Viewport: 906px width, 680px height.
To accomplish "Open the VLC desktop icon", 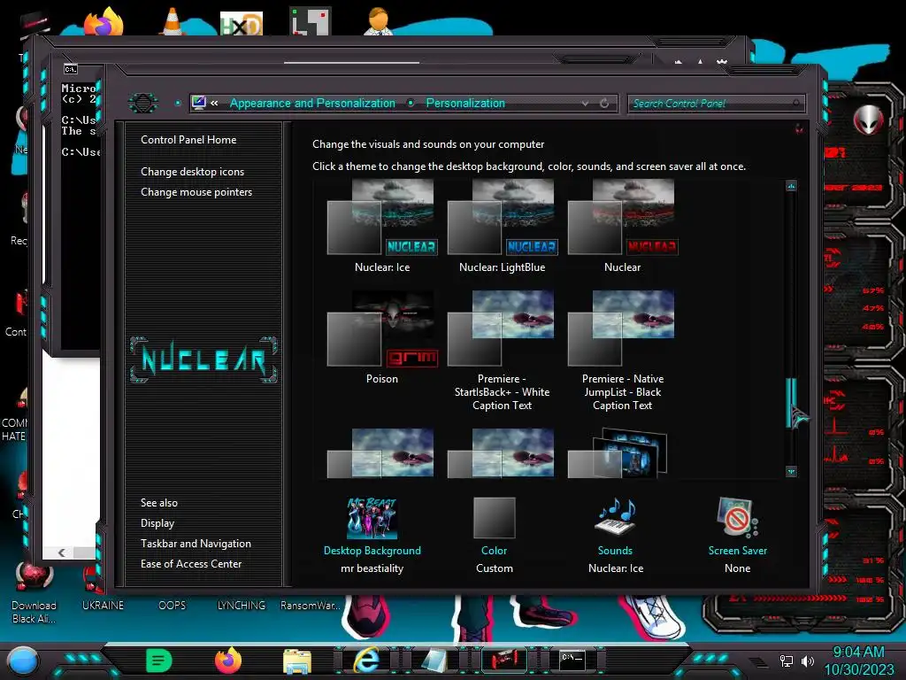I will (x=173, y=21).
